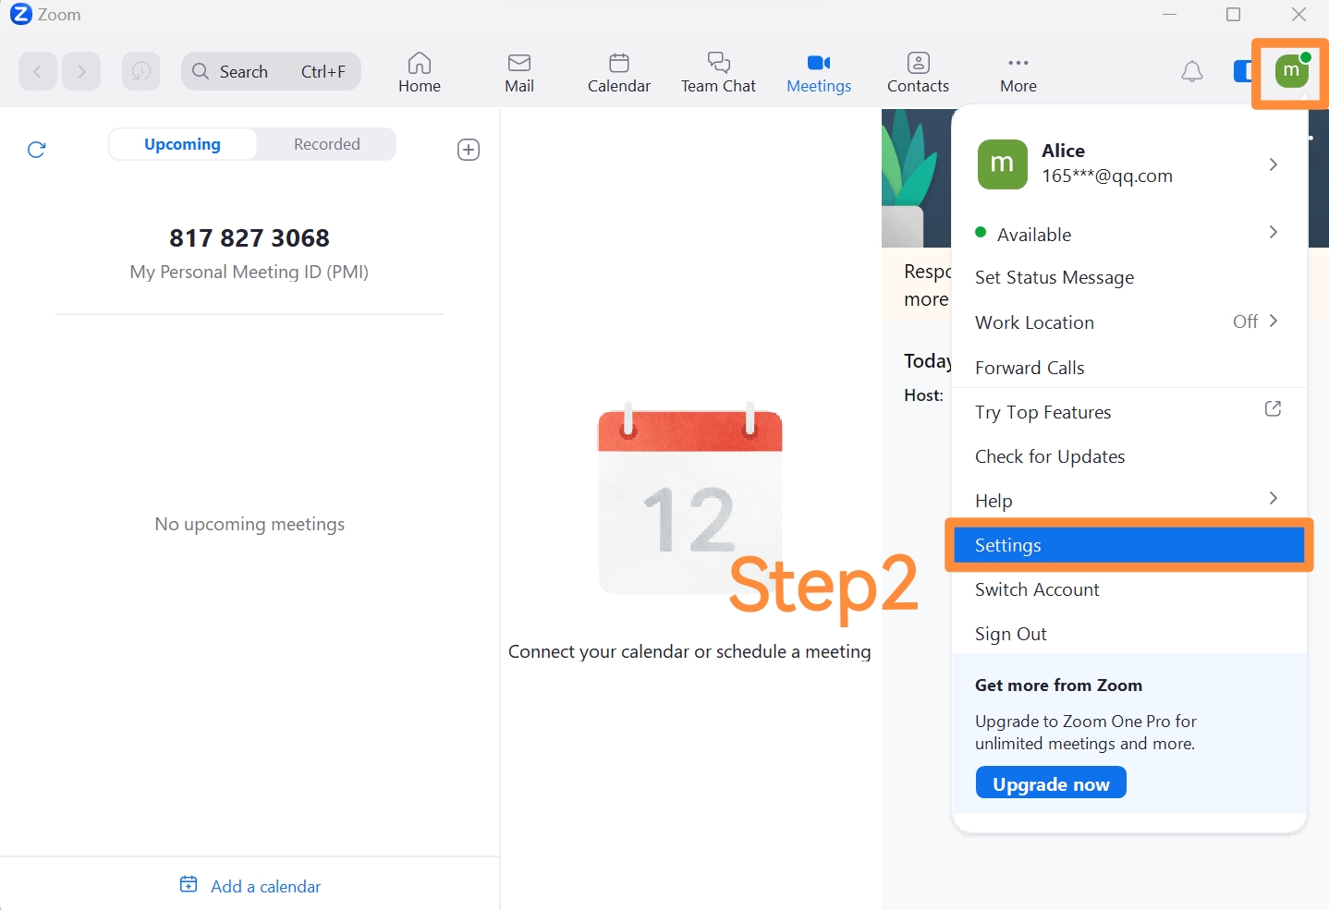Go back with the left arrow button
The image size is (1329, 910).
(x=38, y=71)
